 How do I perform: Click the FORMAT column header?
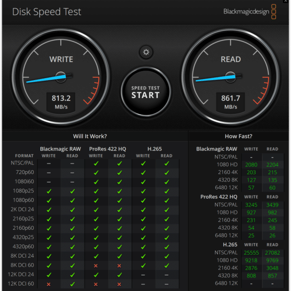(x=24, y=156)
